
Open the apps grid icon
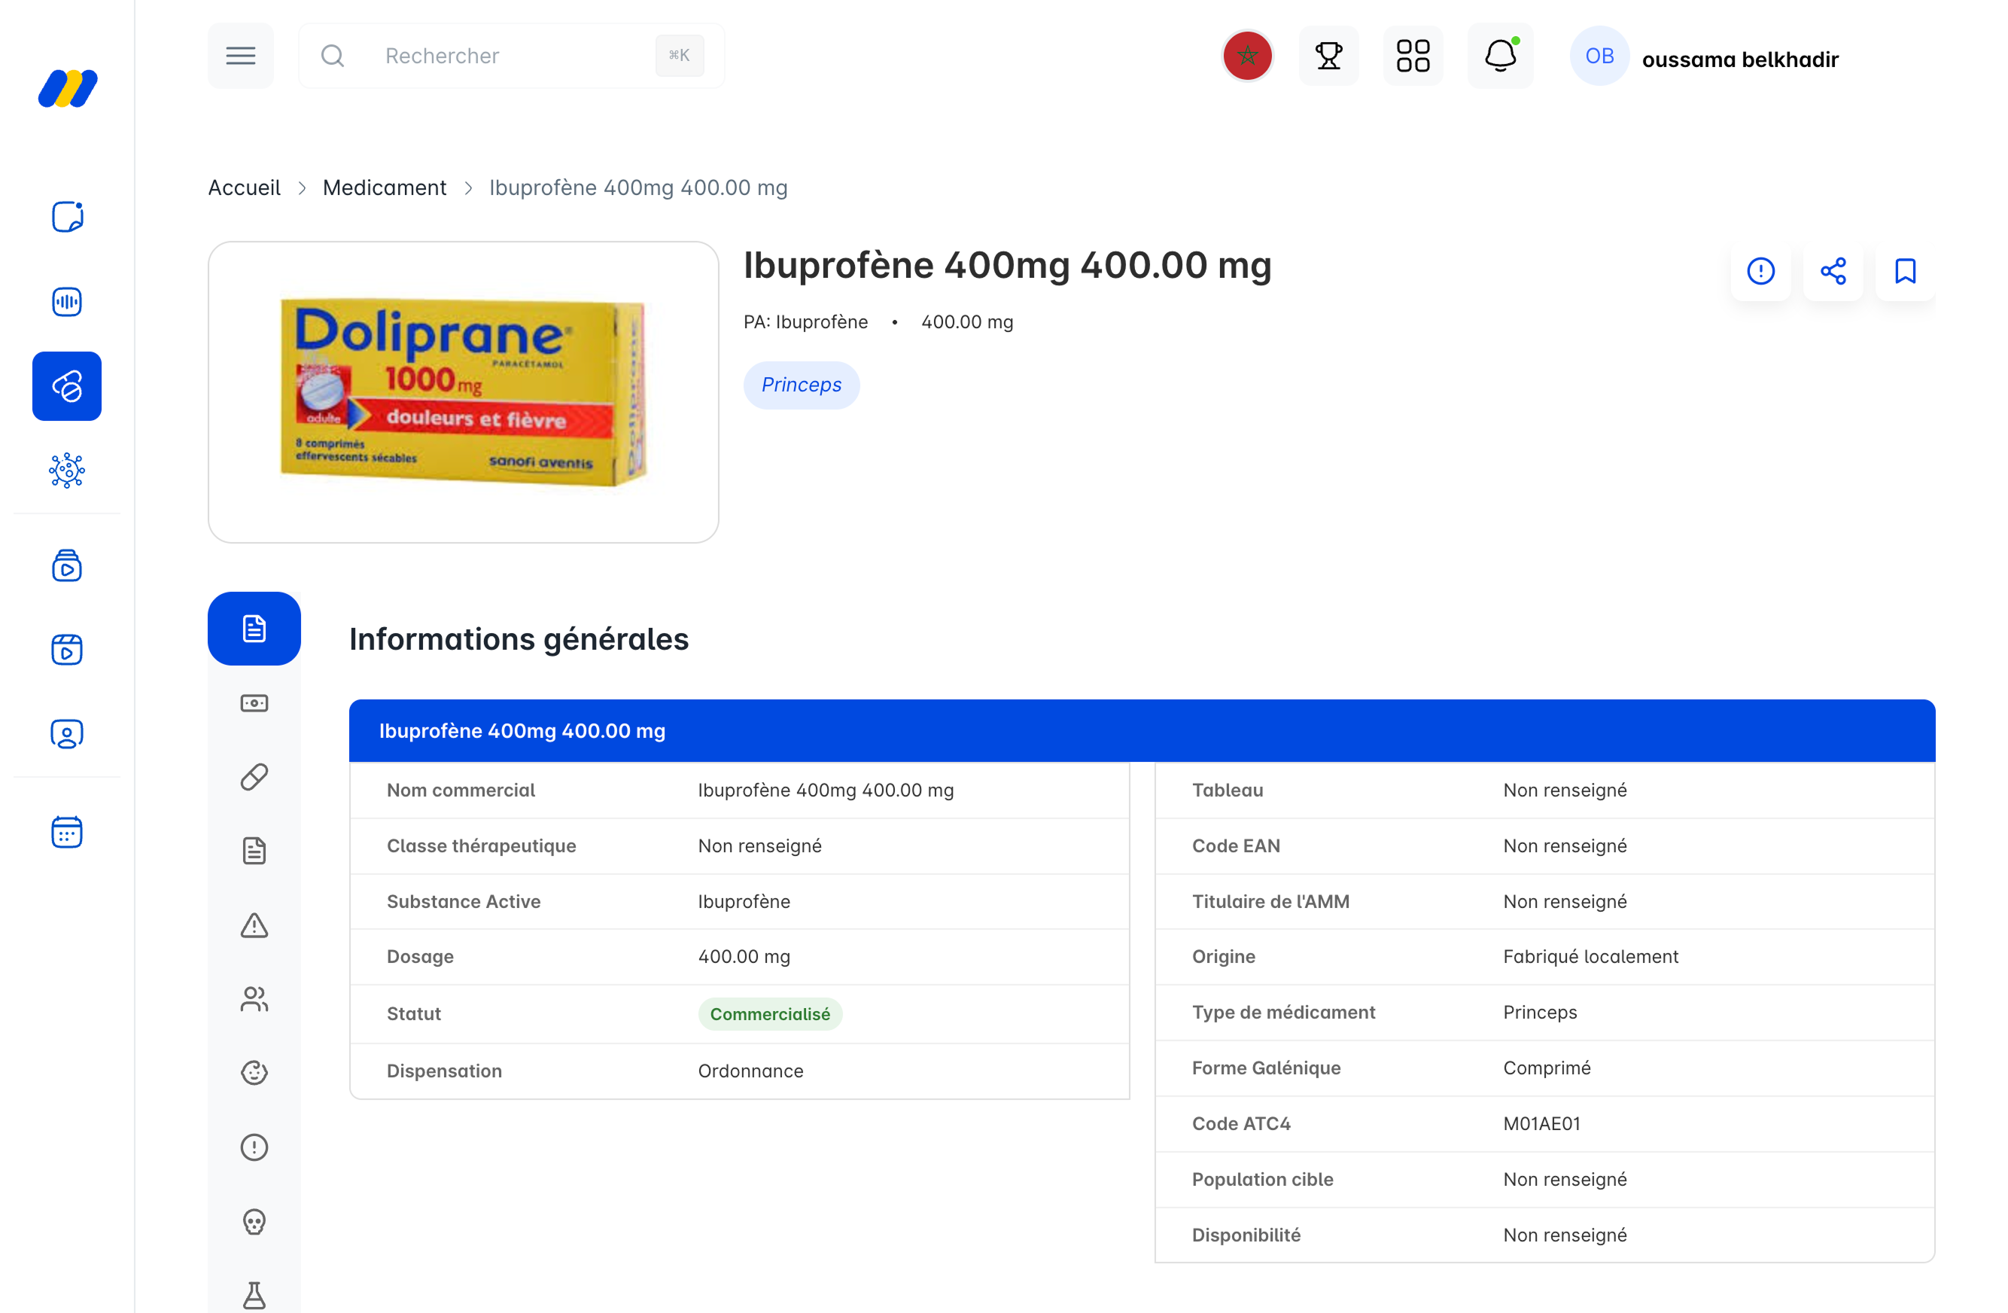[x=1413, y=56]
